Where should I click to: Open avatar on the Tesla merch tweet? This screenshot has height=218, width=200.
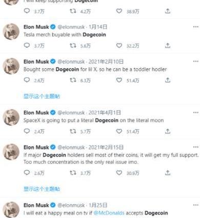tap(11, 32)
